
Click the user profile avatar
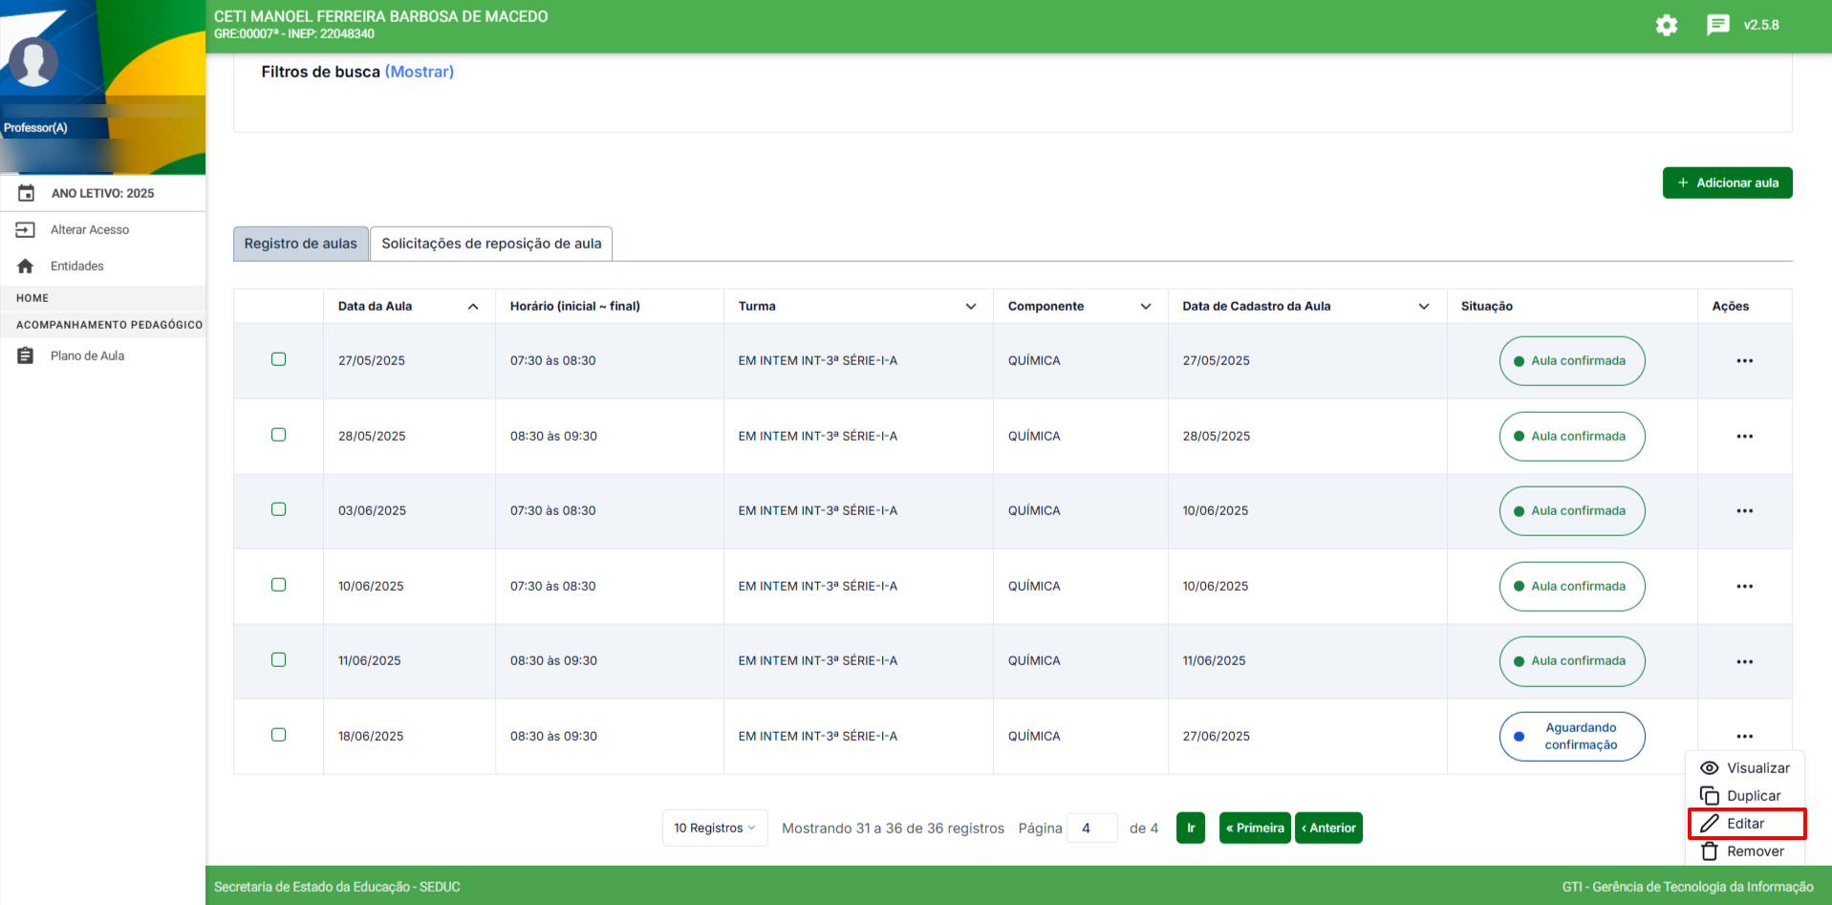33,62
